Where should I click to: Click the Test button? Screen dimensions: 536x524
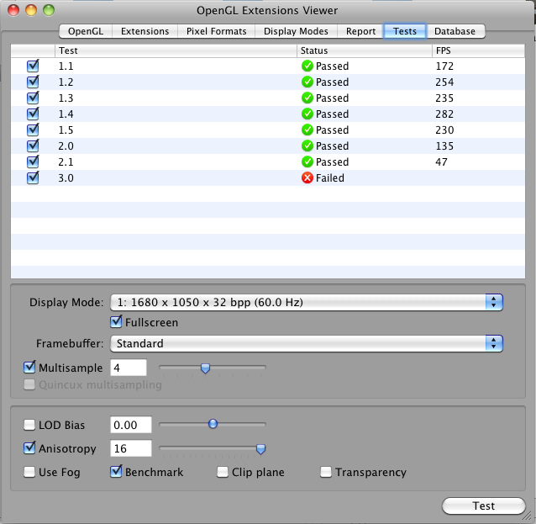(x=483, y=505)
